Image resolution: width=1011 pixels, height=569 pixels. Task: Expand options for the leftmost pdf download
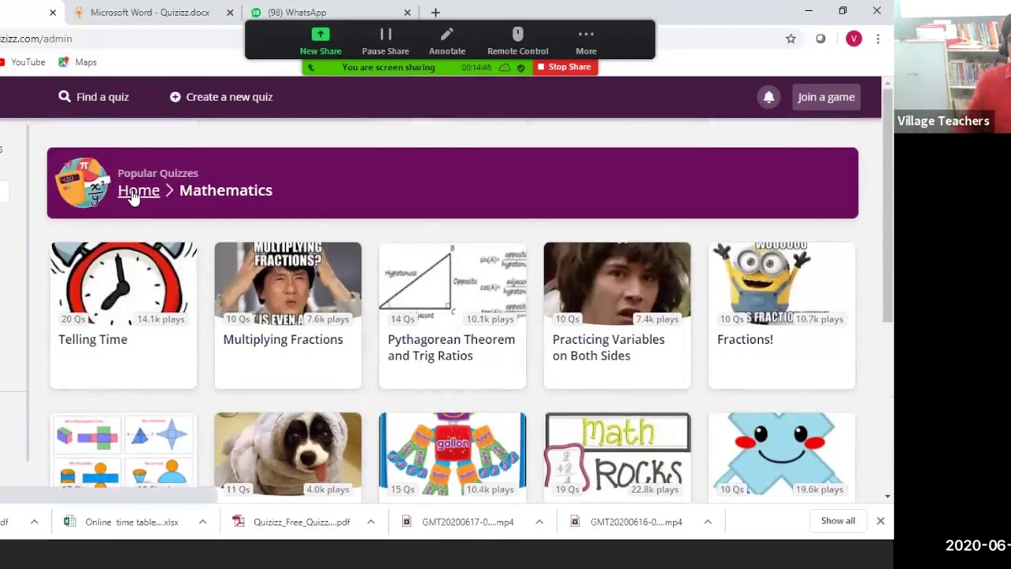(34, 522)
